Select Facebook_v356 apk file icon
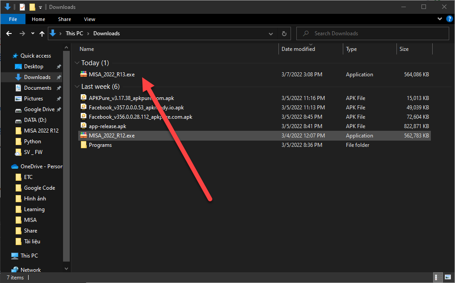Viewport: 455px width, 283px height. coord(84,117)
